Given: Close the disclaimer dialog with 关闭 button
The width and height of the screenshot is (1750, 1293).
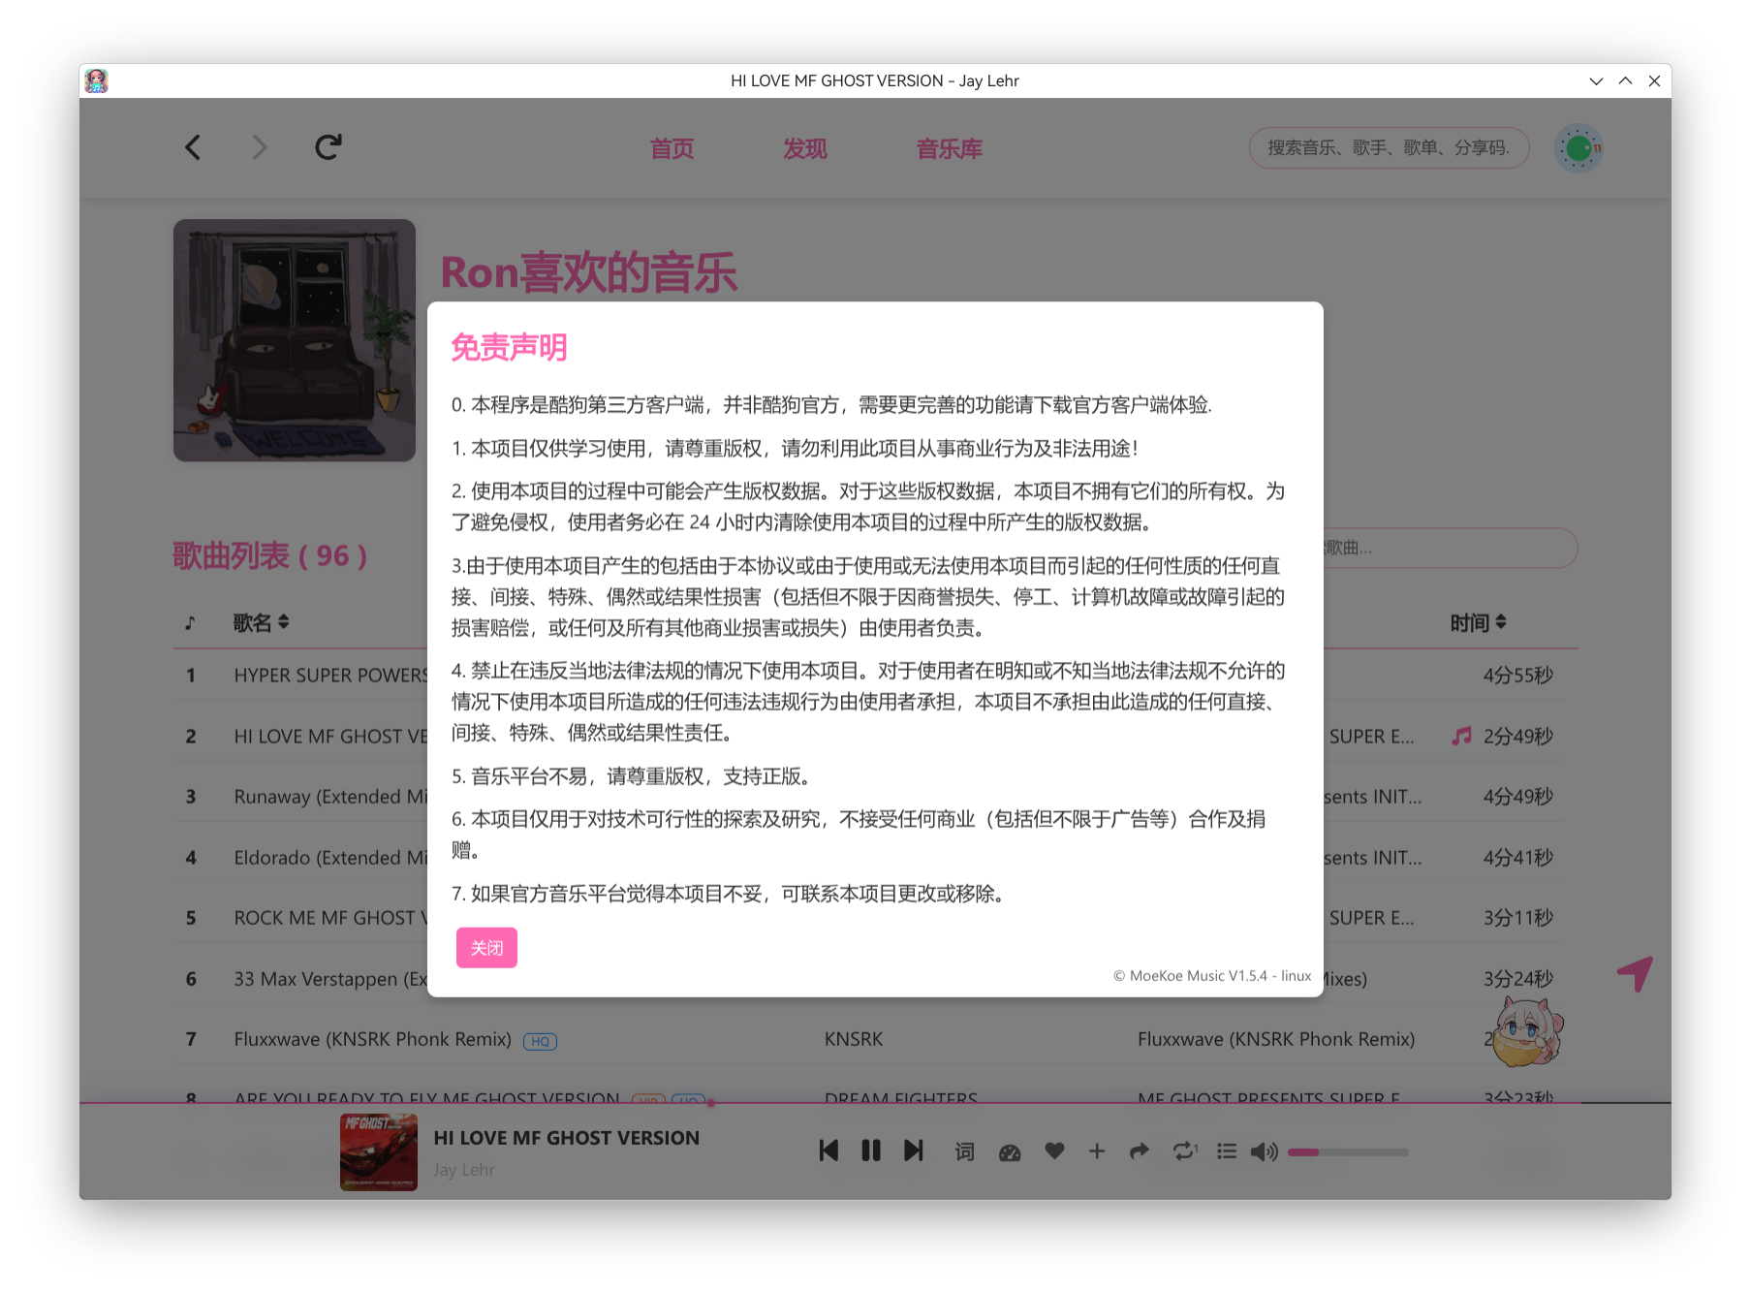Looking at the screenshot, I should click(486, 947).
